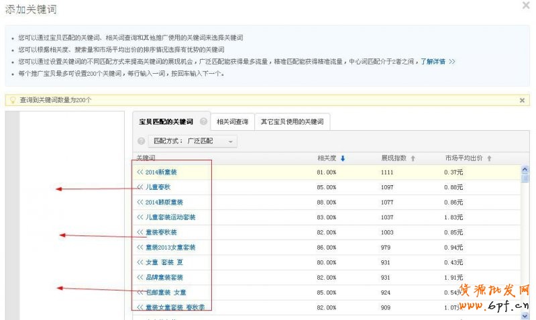The width and height of the screenshot is (536, 320).
Task: Switch to the 相关词查询 tab
Action: [x=231, y=122]
